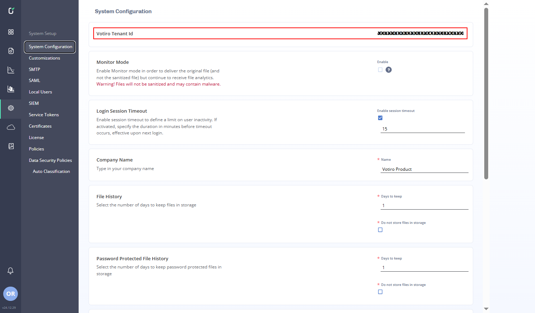Open Service Tokens page

(44, 115)
